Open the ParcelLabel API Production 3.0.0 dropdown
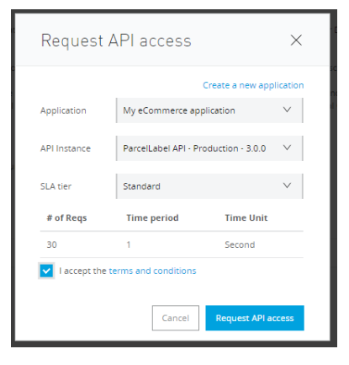Viewport: 349px width, 365px height. pyautogui.click(x=209, y=148)
